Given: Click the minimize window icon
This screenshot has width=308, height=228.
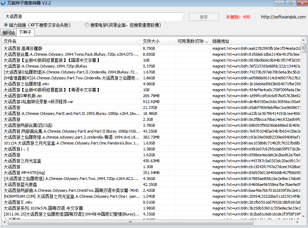Looking at the screenshot, I should (x=279, y=3).
